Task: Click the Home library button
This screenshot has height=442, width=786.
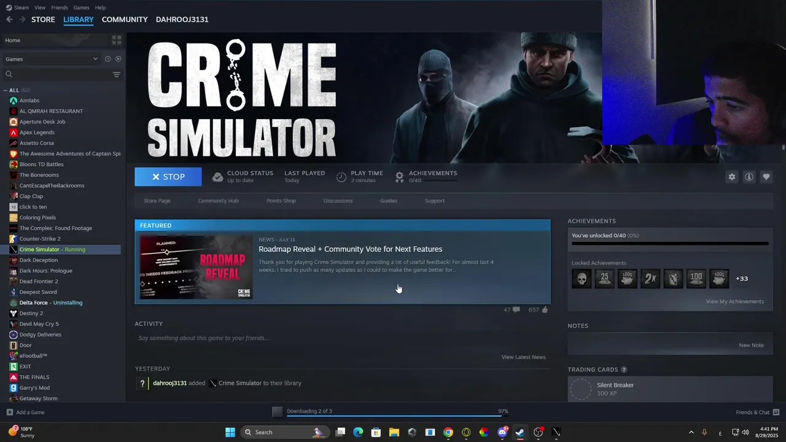Action: pyautogui.click(x=55, y=40)
